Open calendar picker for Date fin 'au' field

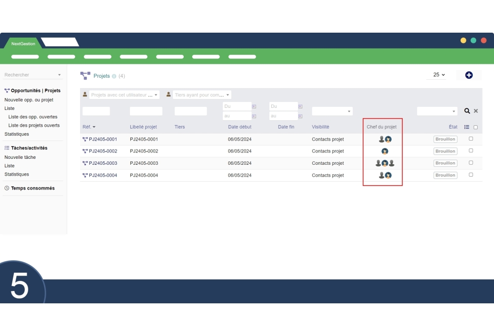300,116
